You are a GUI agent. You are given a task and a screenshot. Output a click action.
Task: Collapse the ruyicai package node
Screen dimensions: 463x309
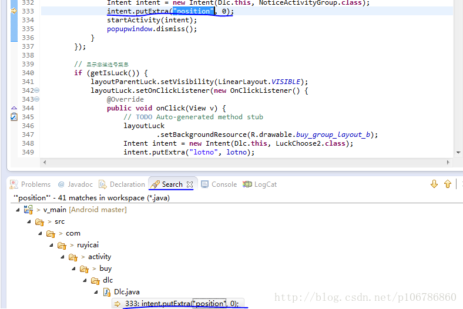pos(51,245)
